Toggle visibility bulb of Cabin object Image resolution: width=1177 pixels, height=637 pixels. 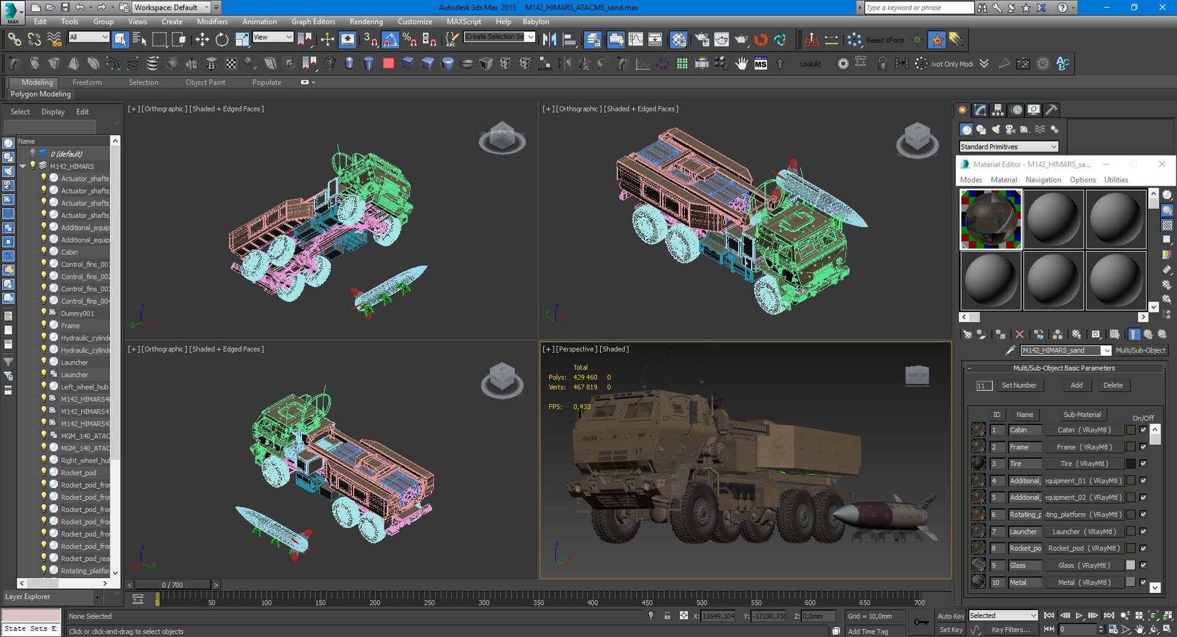(x=44, y=252)
